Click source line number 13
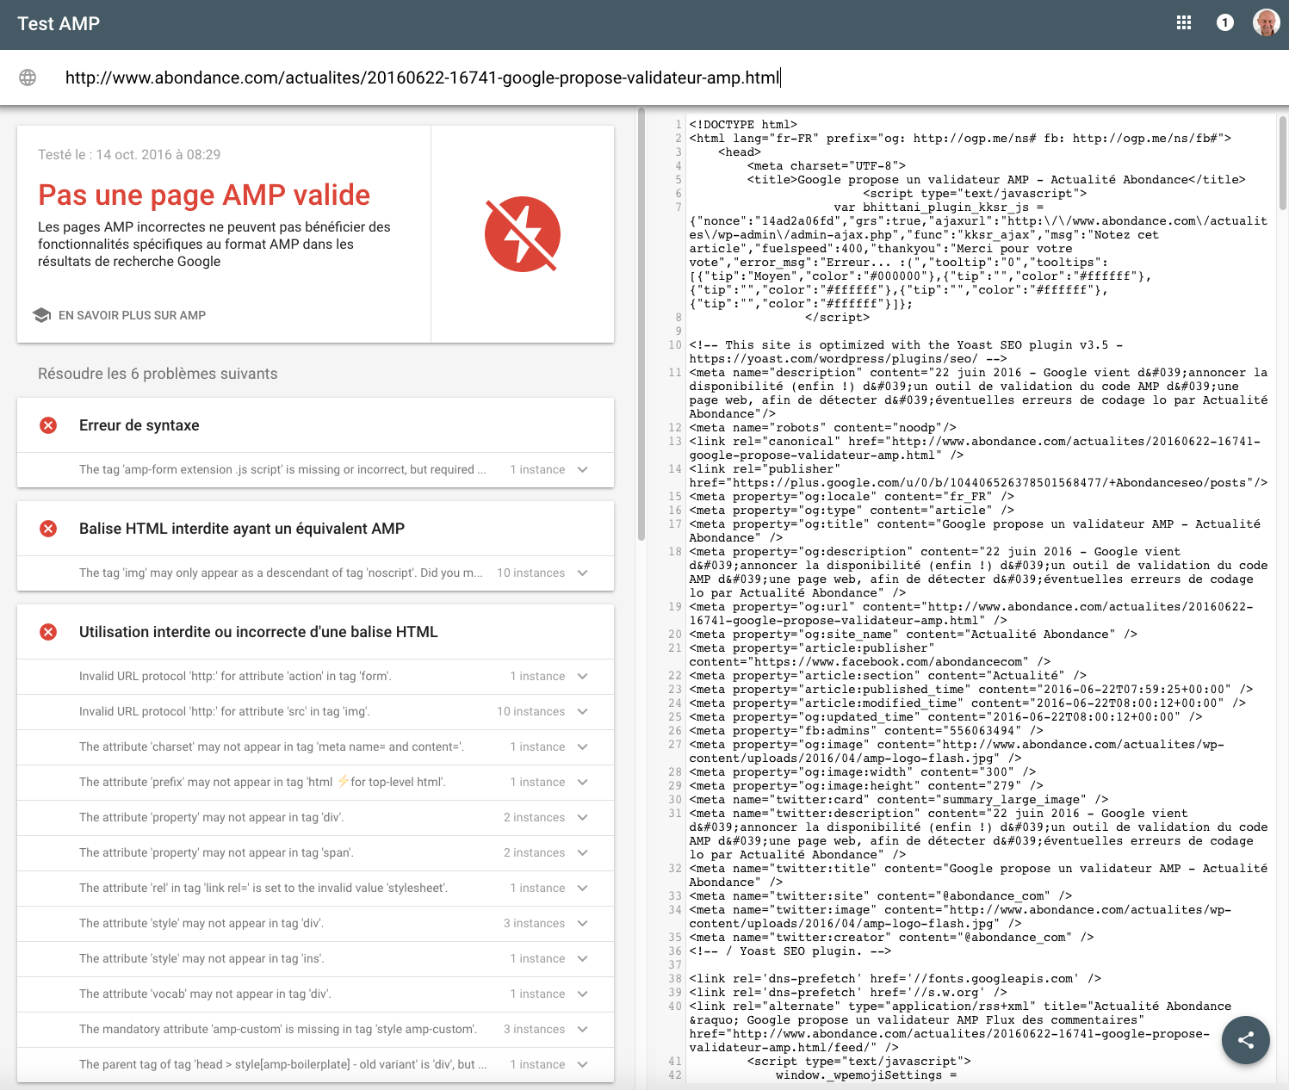Screen dimensions: 1289x1090 675,442
